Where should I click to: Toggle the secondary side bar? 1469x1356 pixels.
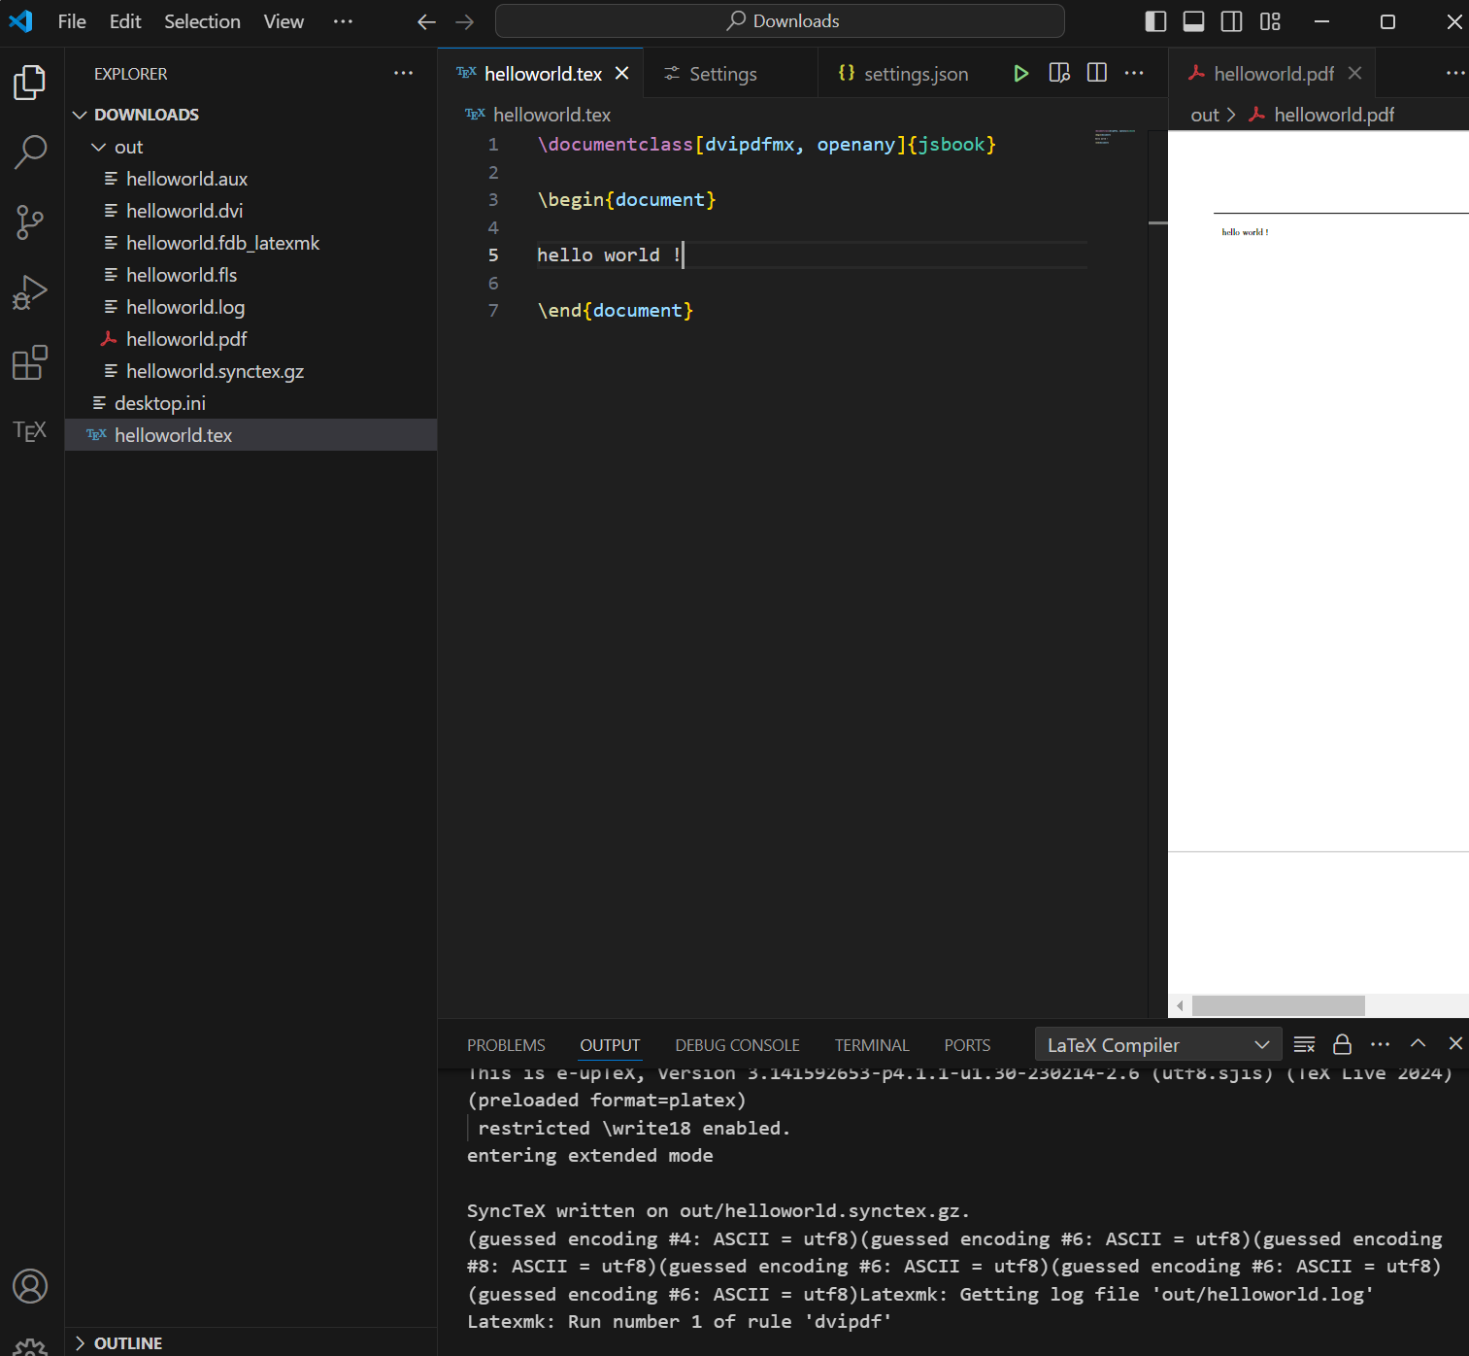coord(1231,20)
